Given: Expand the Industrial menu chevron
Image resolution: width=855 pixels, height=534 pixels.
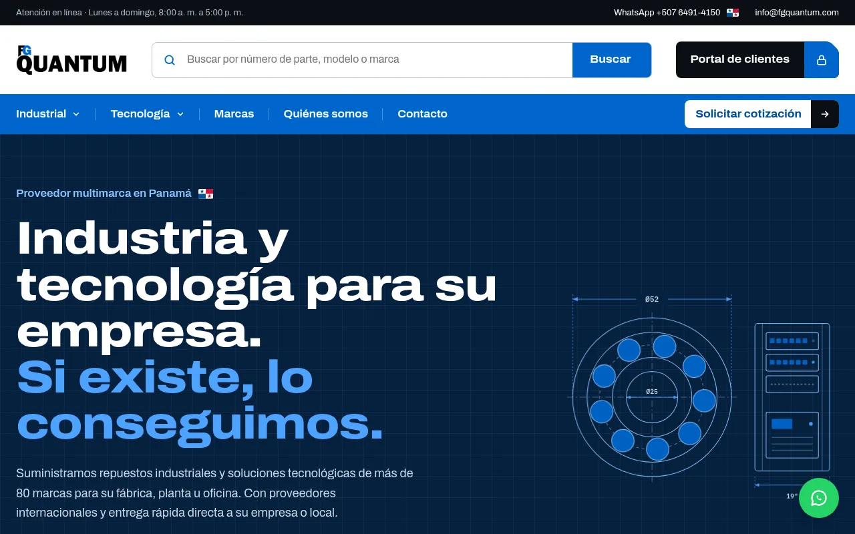Looking at the screenshot, I should (x=76, y=114).
